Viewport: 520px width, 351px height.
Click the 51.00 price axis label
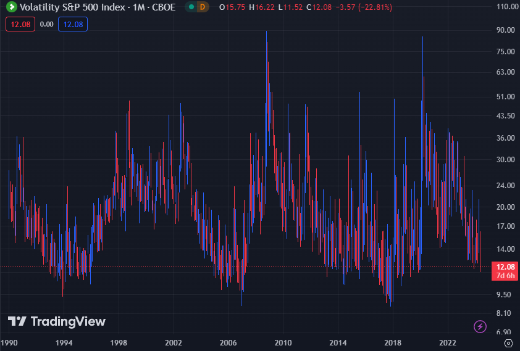pyautogui.click(x=505, y=97)
